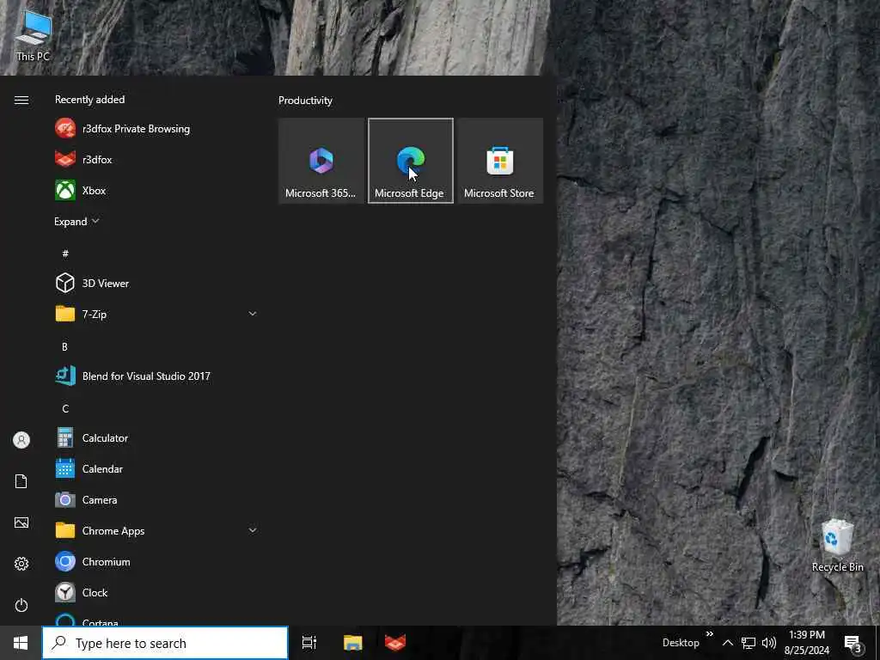Click the Recently added heading
This screenshot has height=660, width=880.
tap(89, 100)
